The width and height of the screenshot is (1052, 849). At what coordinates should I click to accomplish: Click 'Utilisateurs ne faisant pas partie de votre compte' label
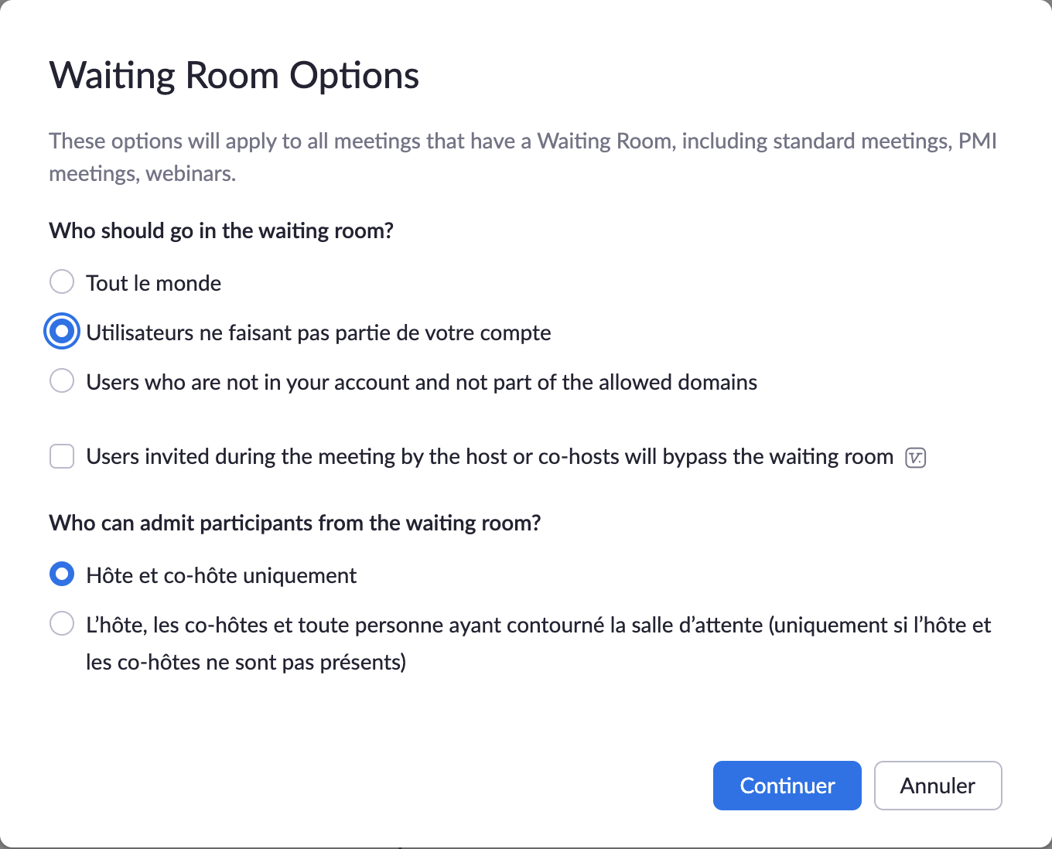318,332
